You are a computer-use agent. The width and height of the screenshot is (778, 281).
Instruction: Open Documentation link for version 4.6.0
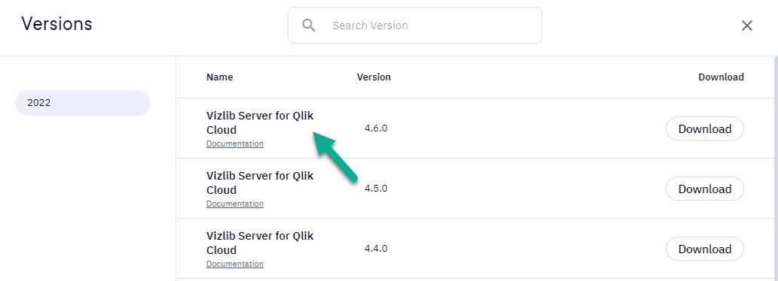click(235, 144)
